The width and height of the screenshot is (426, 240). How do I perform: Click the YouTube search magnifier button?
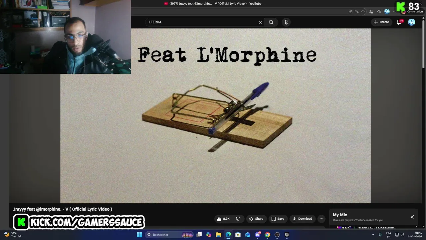coord(271,22)
